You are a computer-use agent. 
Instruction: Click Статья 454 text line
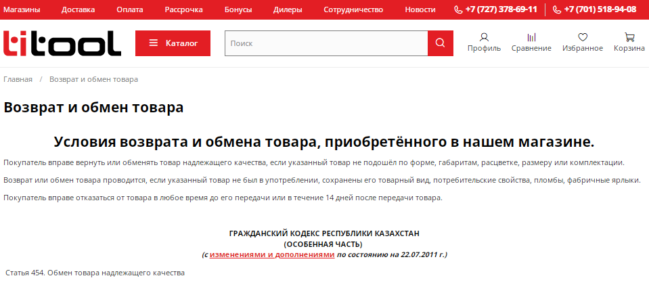95,273
